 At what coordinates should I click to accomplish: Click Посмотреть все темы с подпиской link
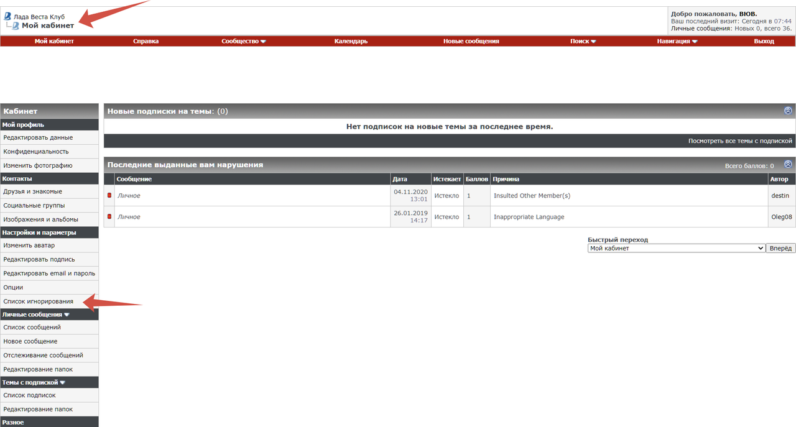pos(740,141)
